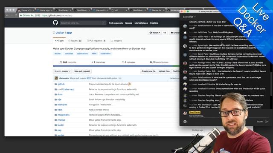Click the 49 watchers count
Screen dimensions: 273x153
point(165,33)
